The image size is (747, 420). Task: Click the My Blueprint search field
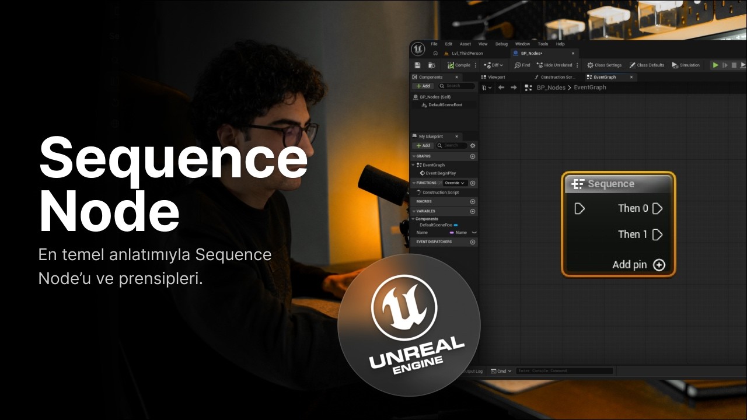tap(452, 145)
